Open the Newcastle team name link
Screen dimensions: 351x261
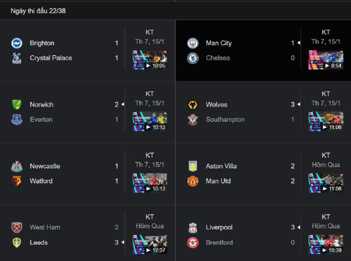point(45,166)
